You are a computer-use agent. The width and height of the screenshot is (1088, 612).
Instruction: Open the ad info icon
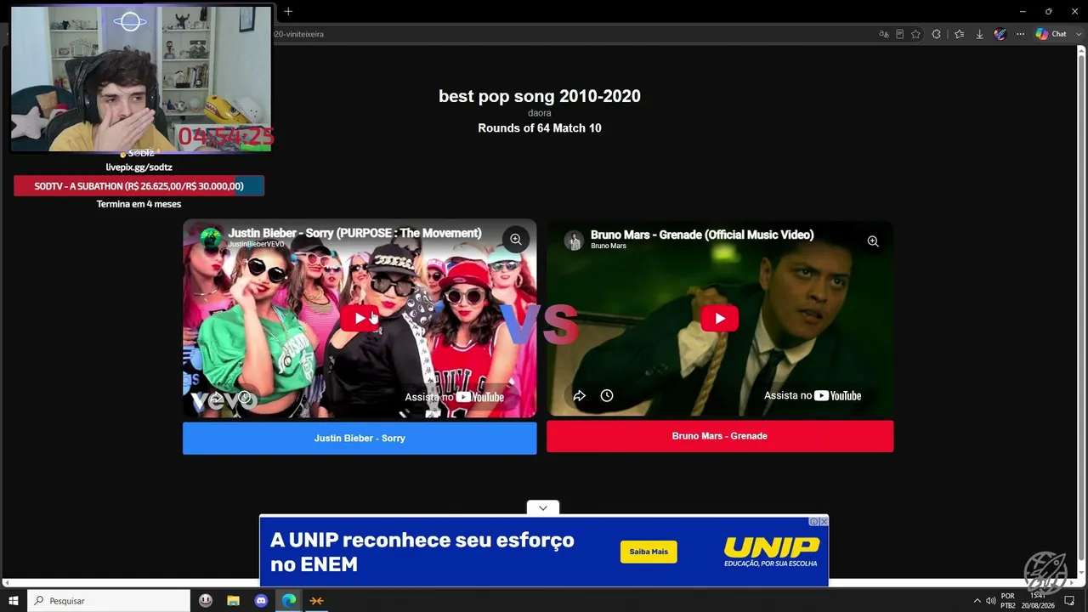click(814, 521)
